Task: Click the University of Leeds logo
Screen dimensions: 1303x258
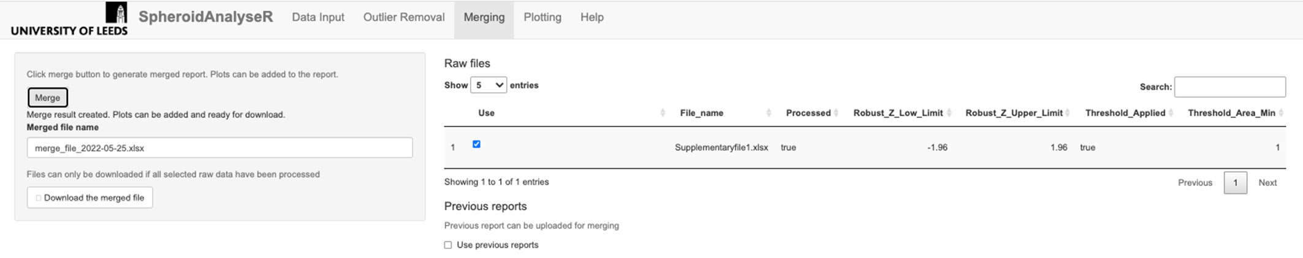Action: tap(69, 19)
